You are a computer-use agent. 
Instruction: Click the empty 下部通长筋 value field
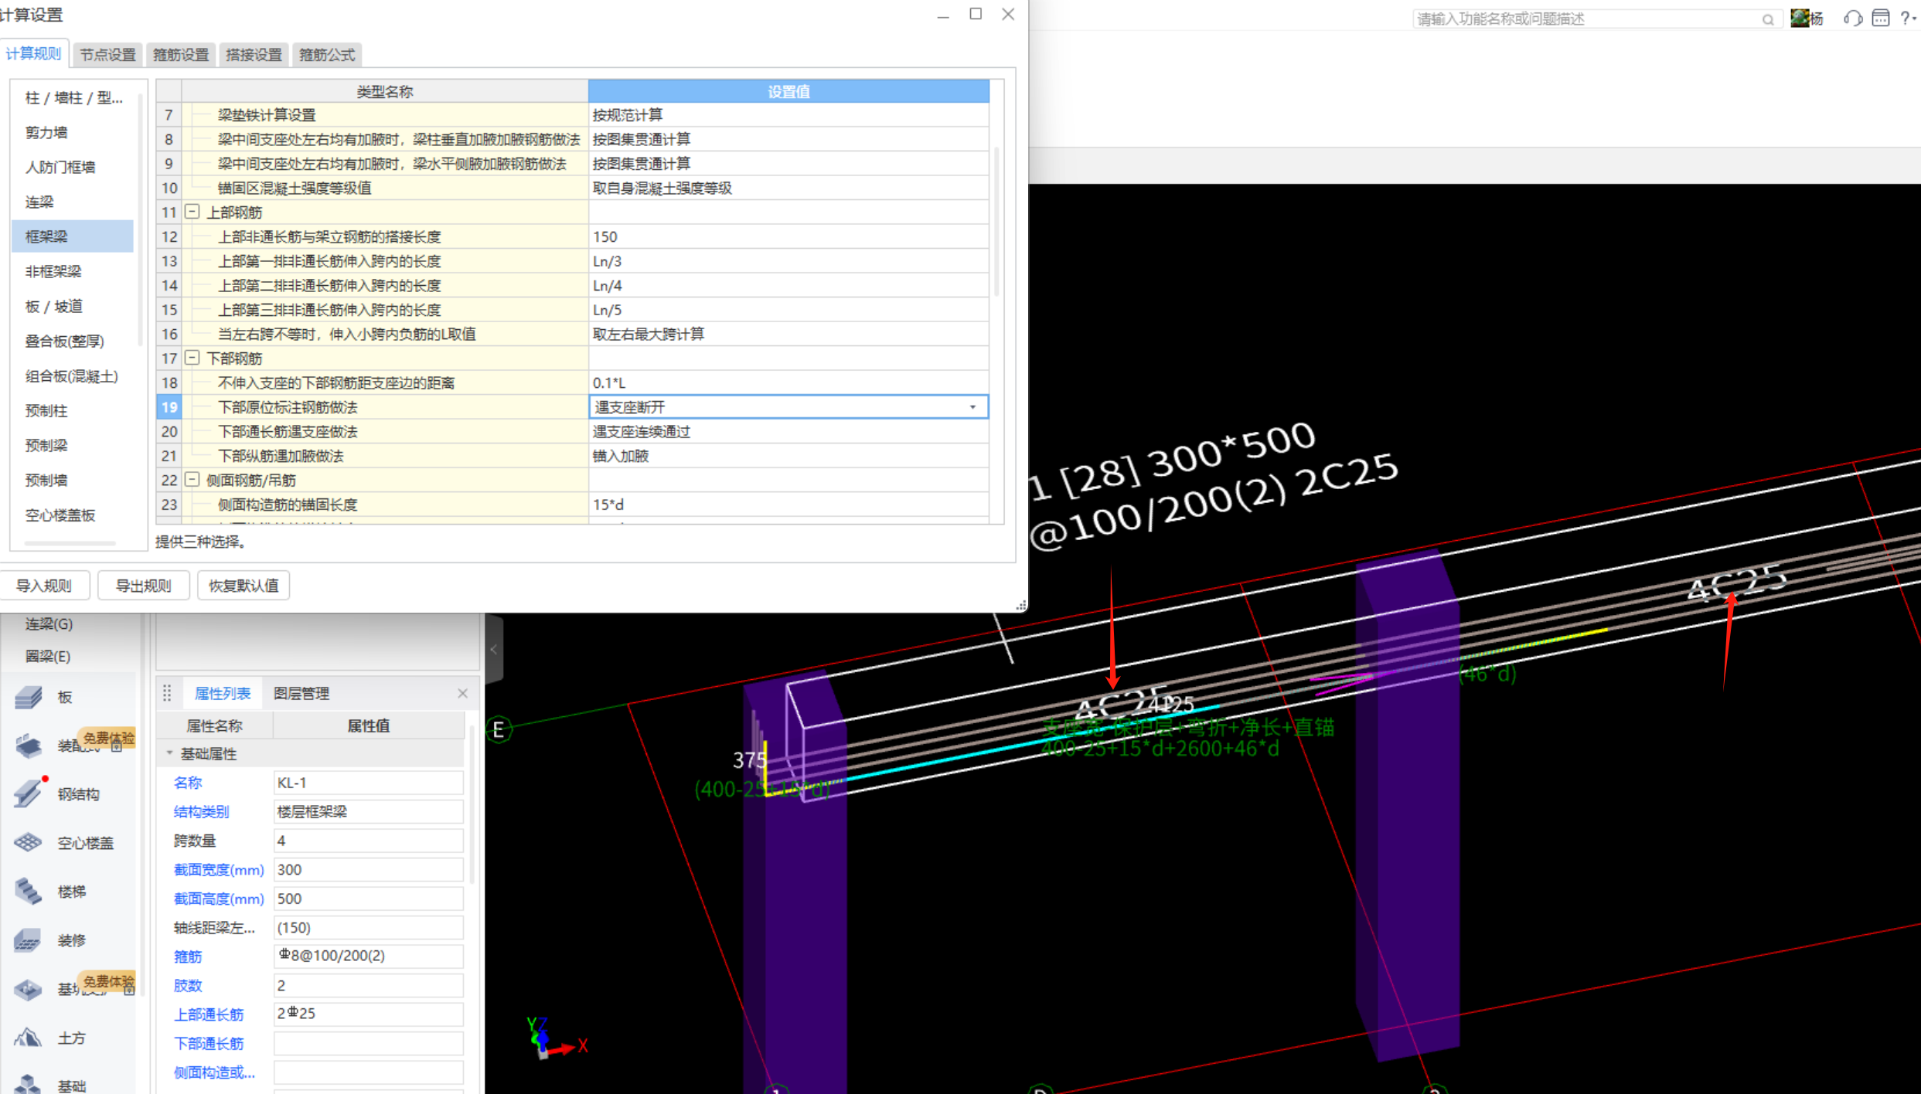tap(368, 1044)
